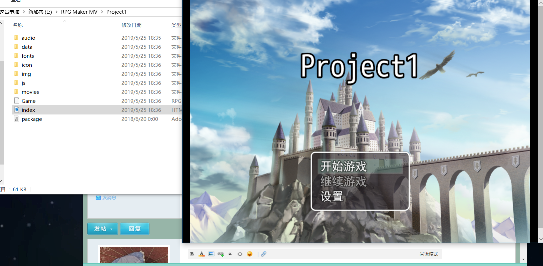Select the audio folder icon
The width and height of the screenshot is (543, 266).
click(x=16, y=37)
